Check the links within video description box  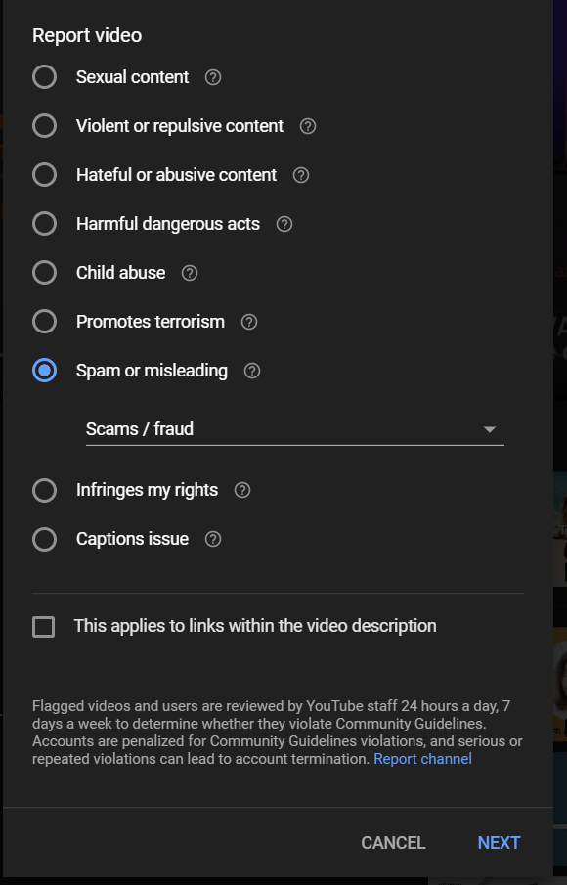coord(43,627)
